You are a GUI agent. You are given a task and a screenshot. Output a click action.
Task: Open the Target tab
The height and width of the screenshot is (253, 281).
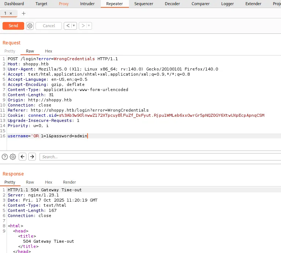(x=41, y=4)
